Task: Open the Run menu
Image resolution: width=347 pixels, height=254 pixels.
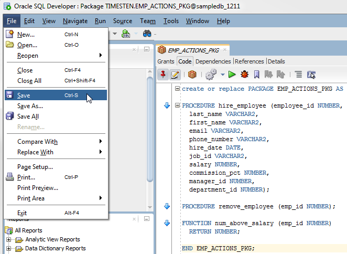Action: pyautogui.click(x=100, y=21)
